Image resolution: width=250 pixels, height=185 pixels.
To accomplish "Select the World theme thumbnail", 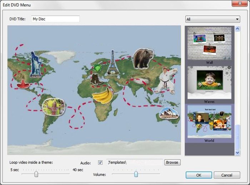I will coord(209,121).
